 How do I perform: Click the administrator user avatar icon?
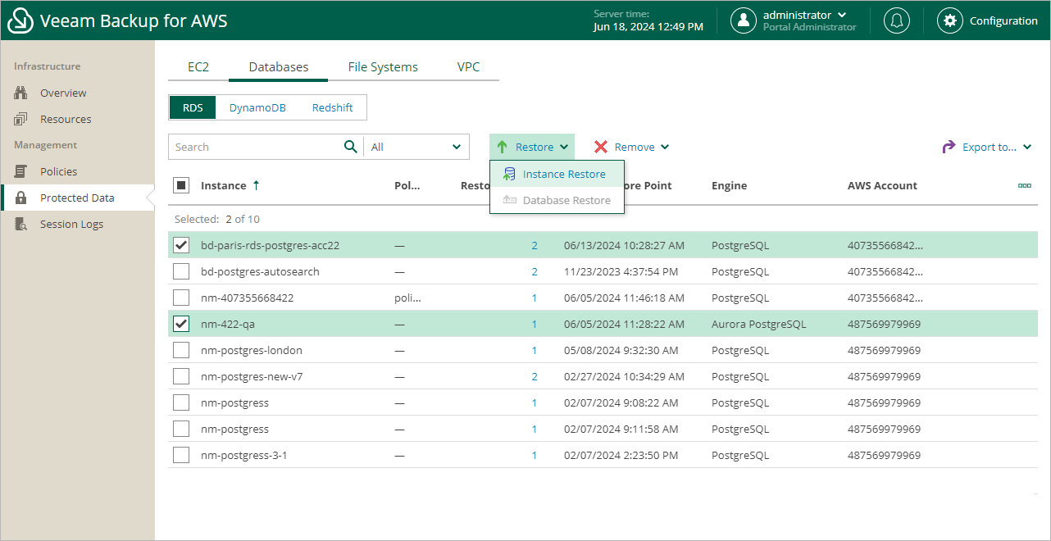click(x=743, y=20)
